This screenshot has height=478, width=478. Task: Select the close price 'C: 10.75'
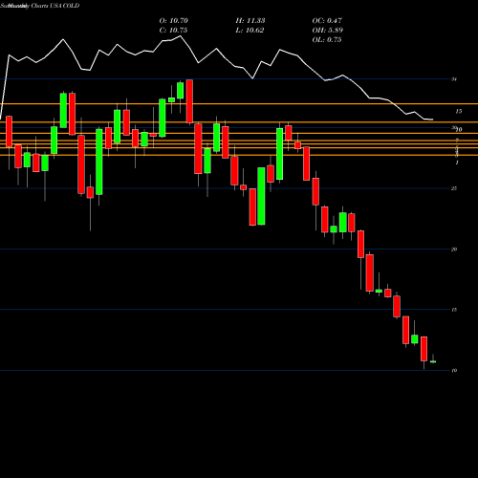173,31
